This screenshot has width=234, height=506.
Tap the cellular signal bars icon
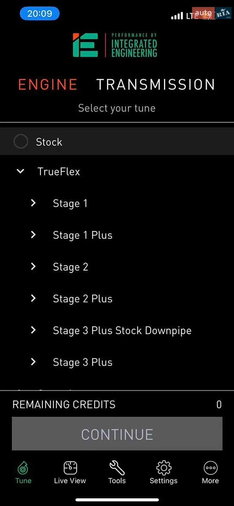point(177,16)
